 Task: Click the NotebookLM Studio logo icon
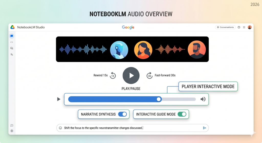click(13, 27)
